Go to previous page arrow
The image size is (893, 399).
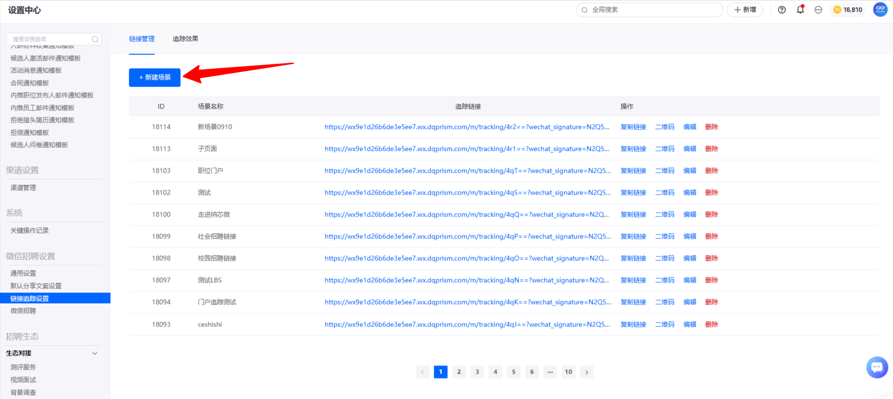(422, 372)
